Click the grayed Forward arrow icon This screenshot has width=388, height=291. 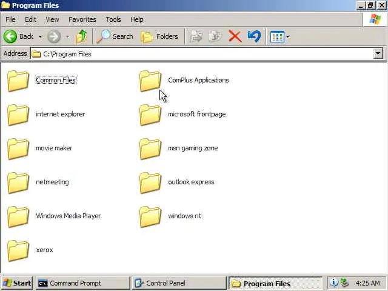pos(54,36)
